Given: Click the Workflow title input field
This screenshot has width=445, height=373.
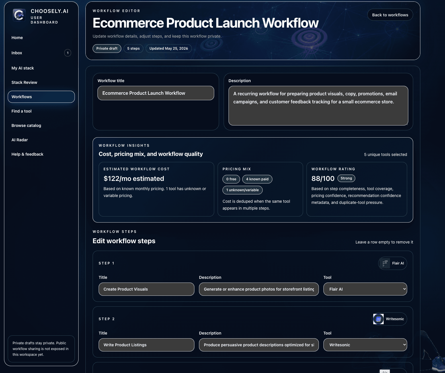Looking at the screenshot, I should 156,93.
